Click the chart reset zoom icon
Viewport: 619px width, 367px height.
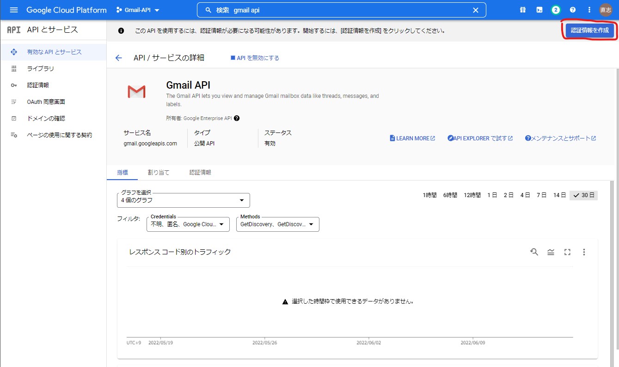pos(534,252)
